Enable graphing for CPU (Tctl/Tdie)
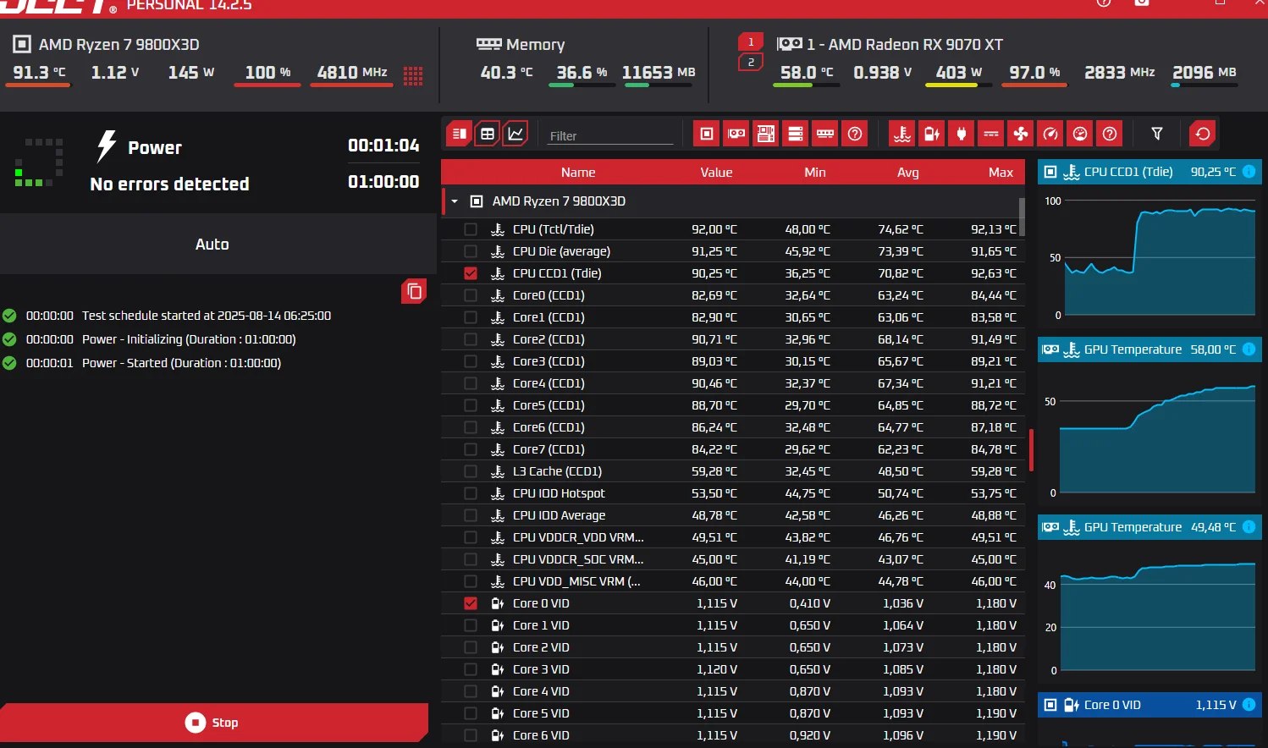This screenshot has width=1268, height=748. [x=471, y=229]
